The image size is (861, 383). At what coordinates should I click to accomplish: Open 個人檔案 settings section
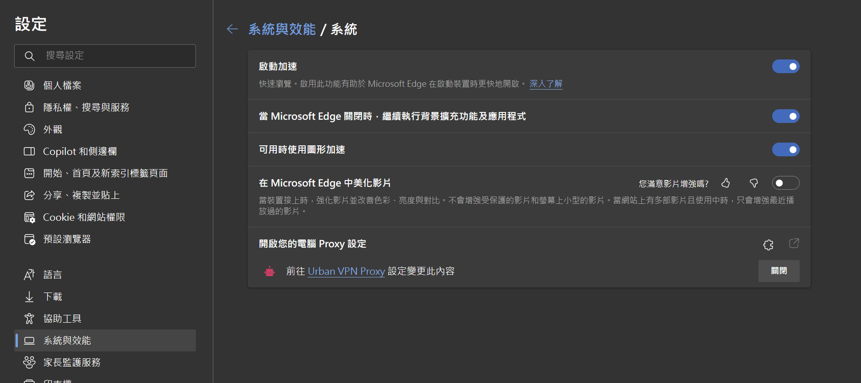(x=105, y=85)
